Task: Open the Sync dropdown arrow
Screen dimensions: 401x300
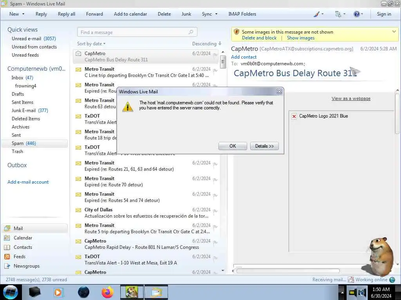Action: [x=216, y=14]
